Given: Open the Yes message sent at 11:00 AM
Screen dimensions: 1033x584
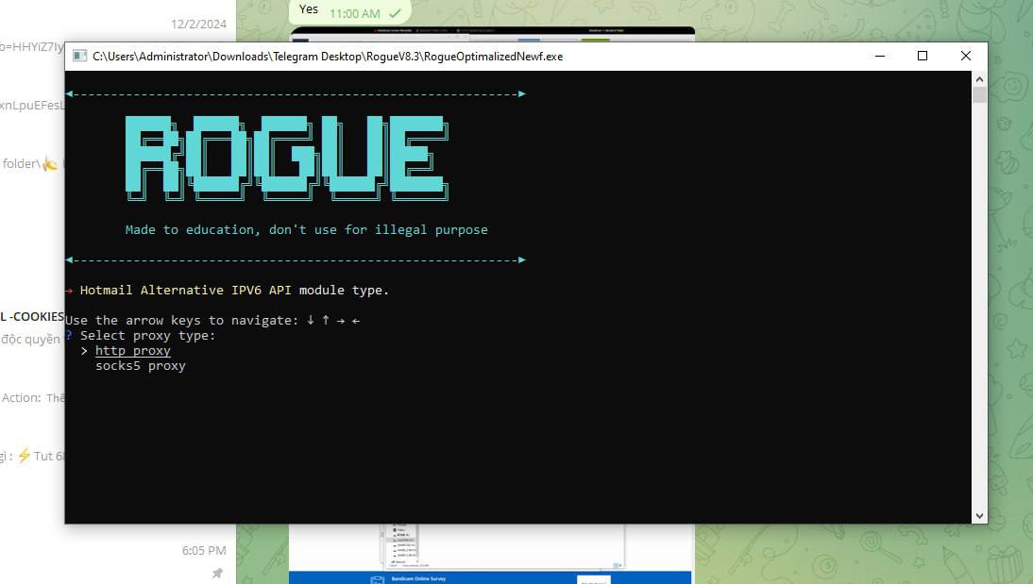Looking at the screenshot, I should pyautogui.click(x=309, y=10).
